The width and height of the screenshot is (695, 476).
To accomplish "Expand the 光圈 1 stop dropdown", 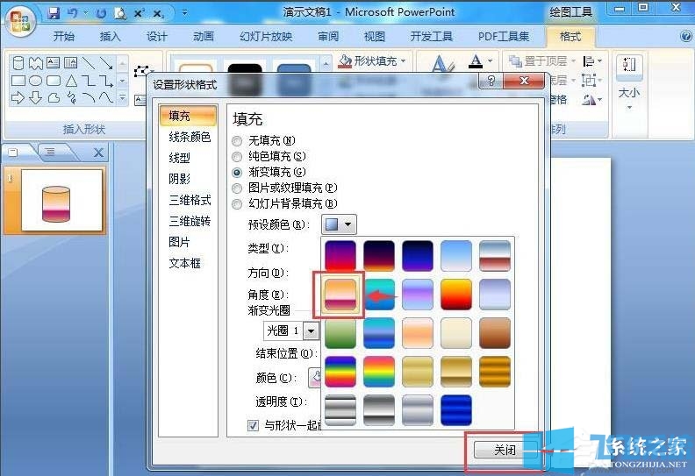I will (x=311, y=330).
